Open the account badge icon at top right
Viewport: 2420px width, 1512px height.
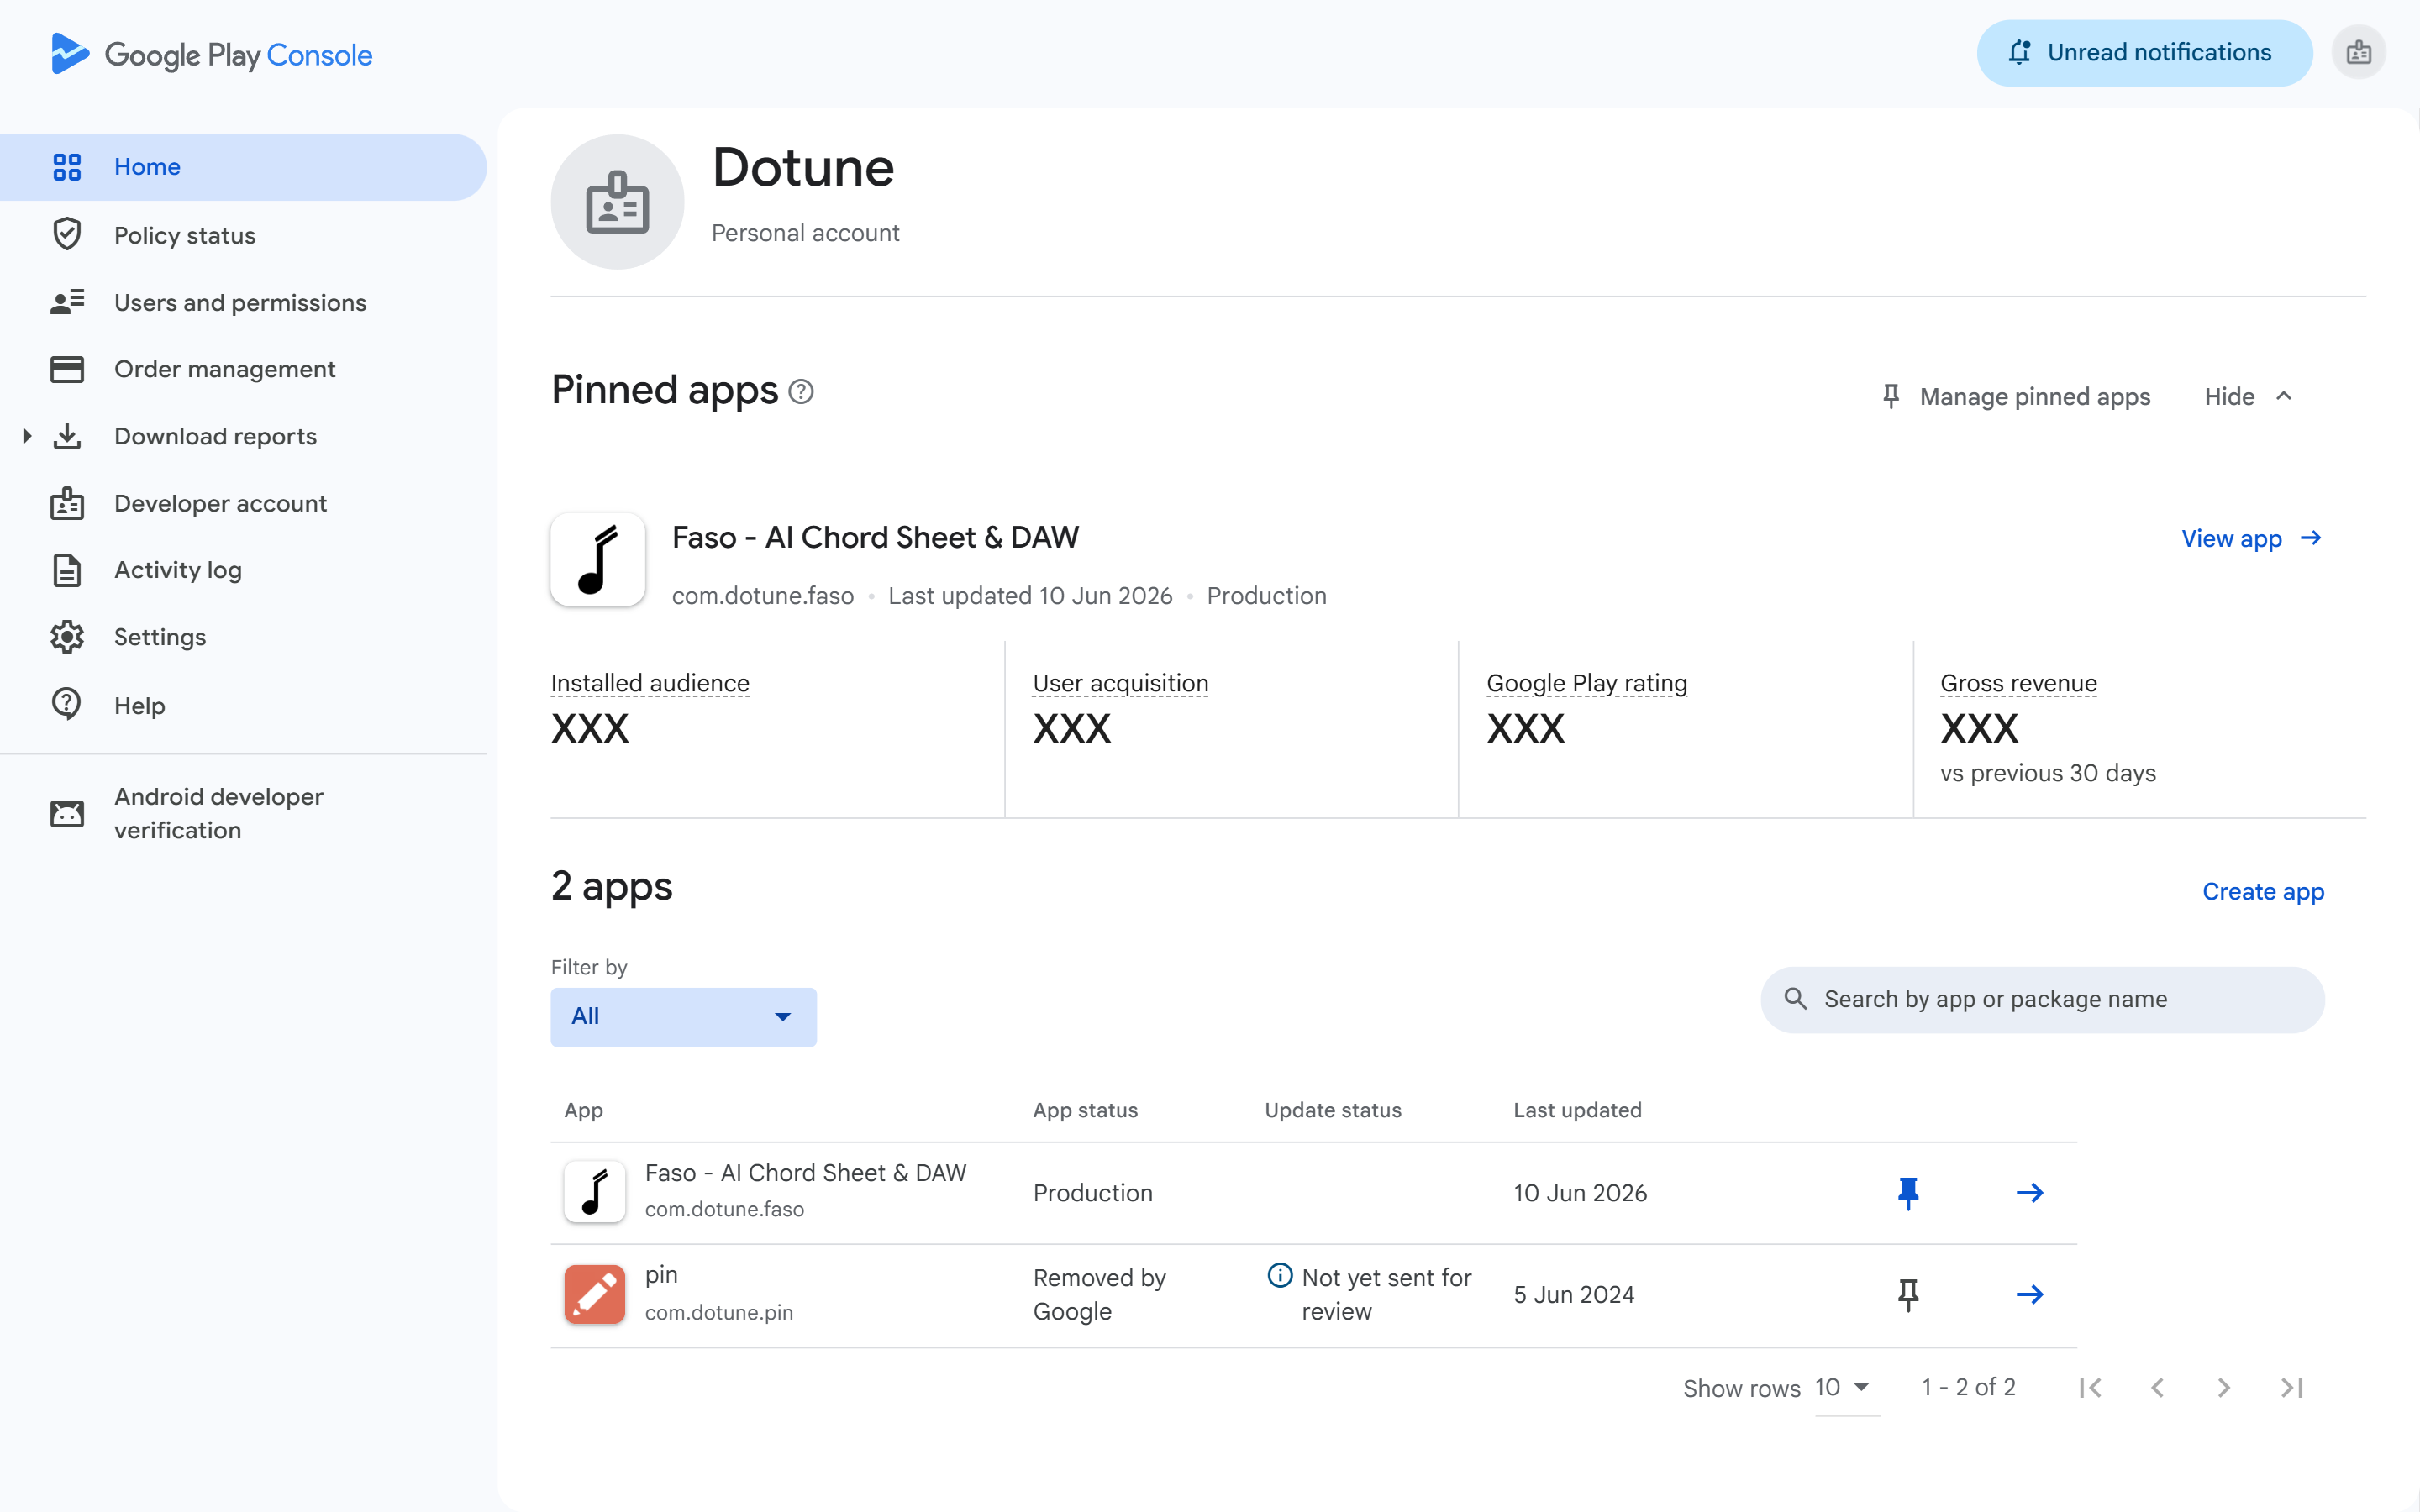pos(2358,52)
